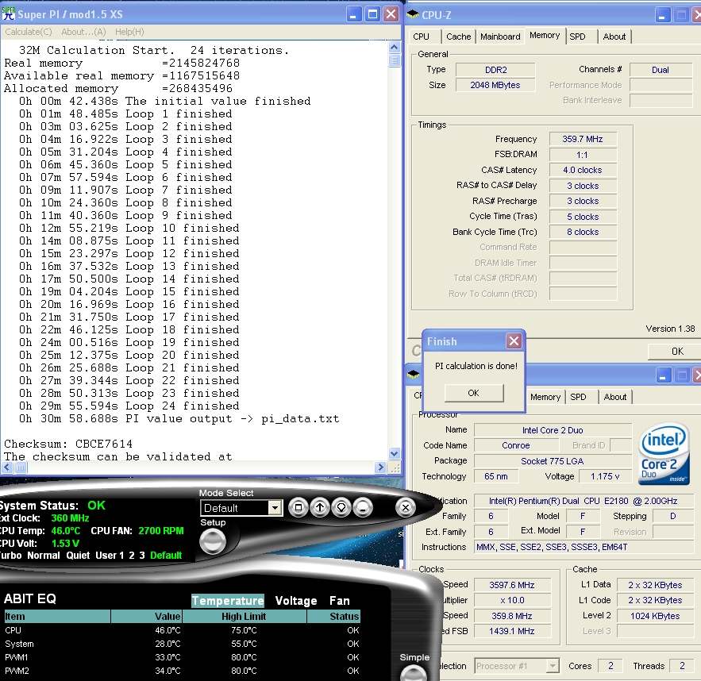The height and width of the screenshot is (681, 701).
Task: Click the square icon button in ABIT EQ
Action: [x=299, y=508]
